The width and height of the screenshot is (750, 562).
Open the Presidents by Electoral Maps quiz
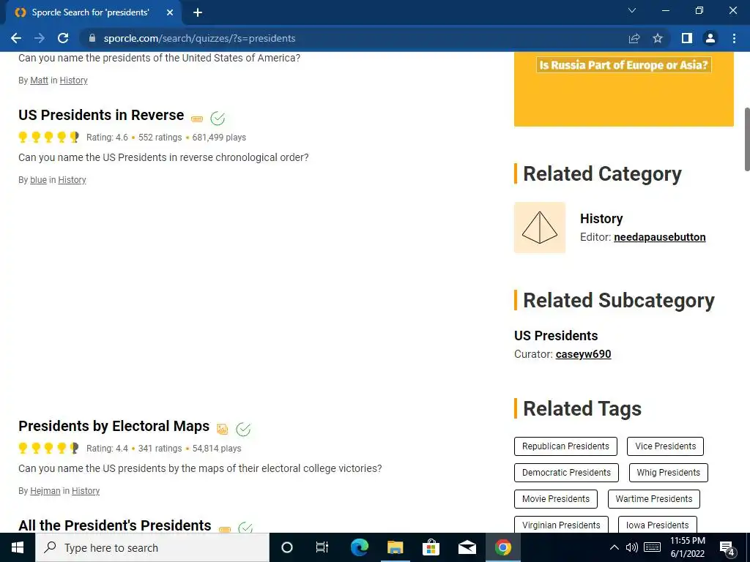click(114, 426)
